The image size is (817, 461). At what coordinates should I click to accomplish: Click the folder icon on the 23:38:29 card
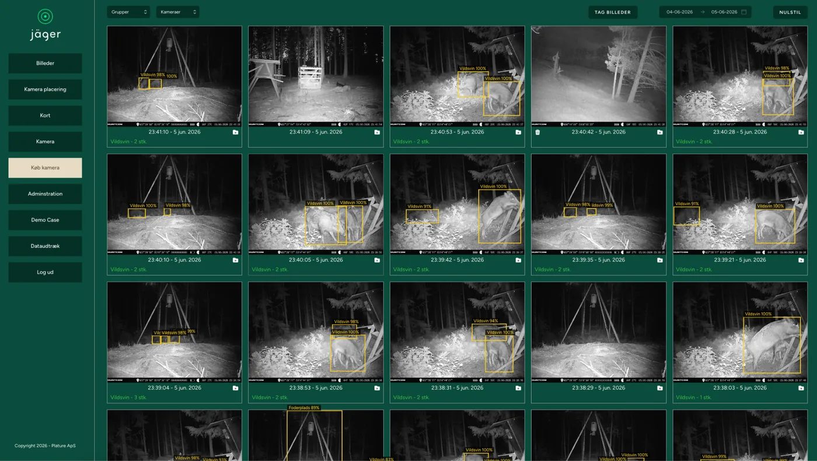[659, 388]
